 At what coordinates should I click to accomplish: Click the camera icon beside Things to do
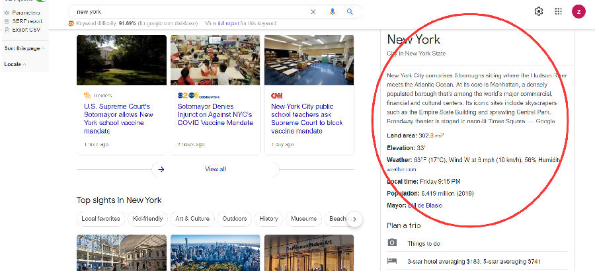click(x=392, y=243)
